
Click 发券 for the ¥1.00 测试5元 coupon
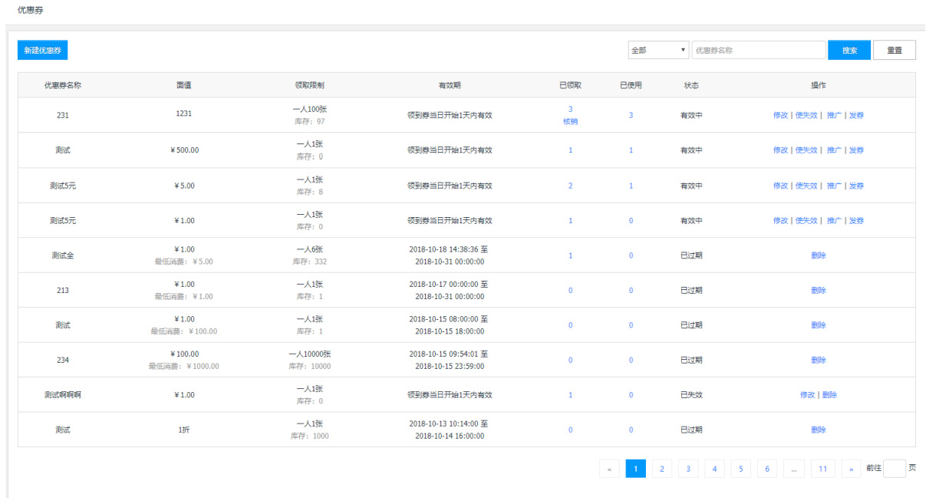[x=856, y=221]
